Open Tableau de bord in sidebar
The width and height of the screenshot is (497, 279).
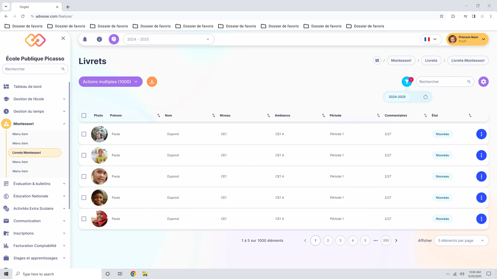pos(35,87)
